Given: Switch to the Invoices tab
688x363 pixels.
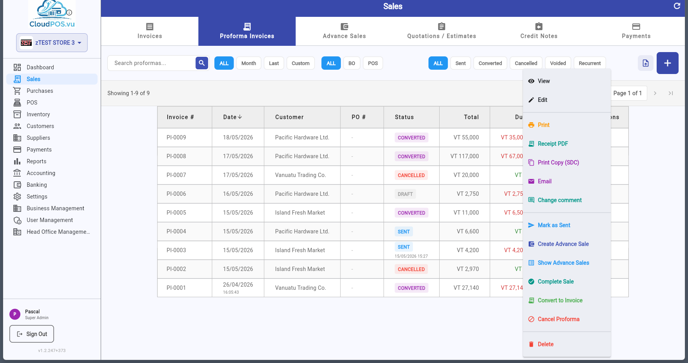Looking at the screenshot, I should (x=150, y=31).
